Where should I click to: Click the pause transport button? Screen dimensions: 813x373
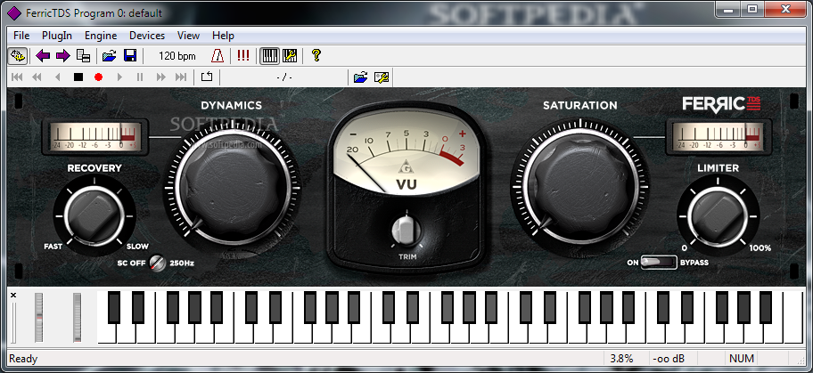[x=139, y=77]
